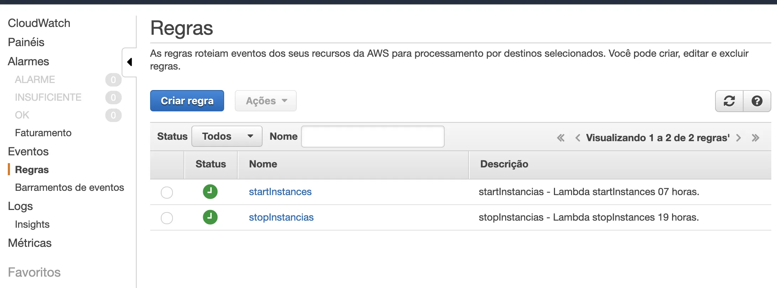Select the startInstances rule radio button
Viewport: 777px width, 288px height.
click(167, 193)
